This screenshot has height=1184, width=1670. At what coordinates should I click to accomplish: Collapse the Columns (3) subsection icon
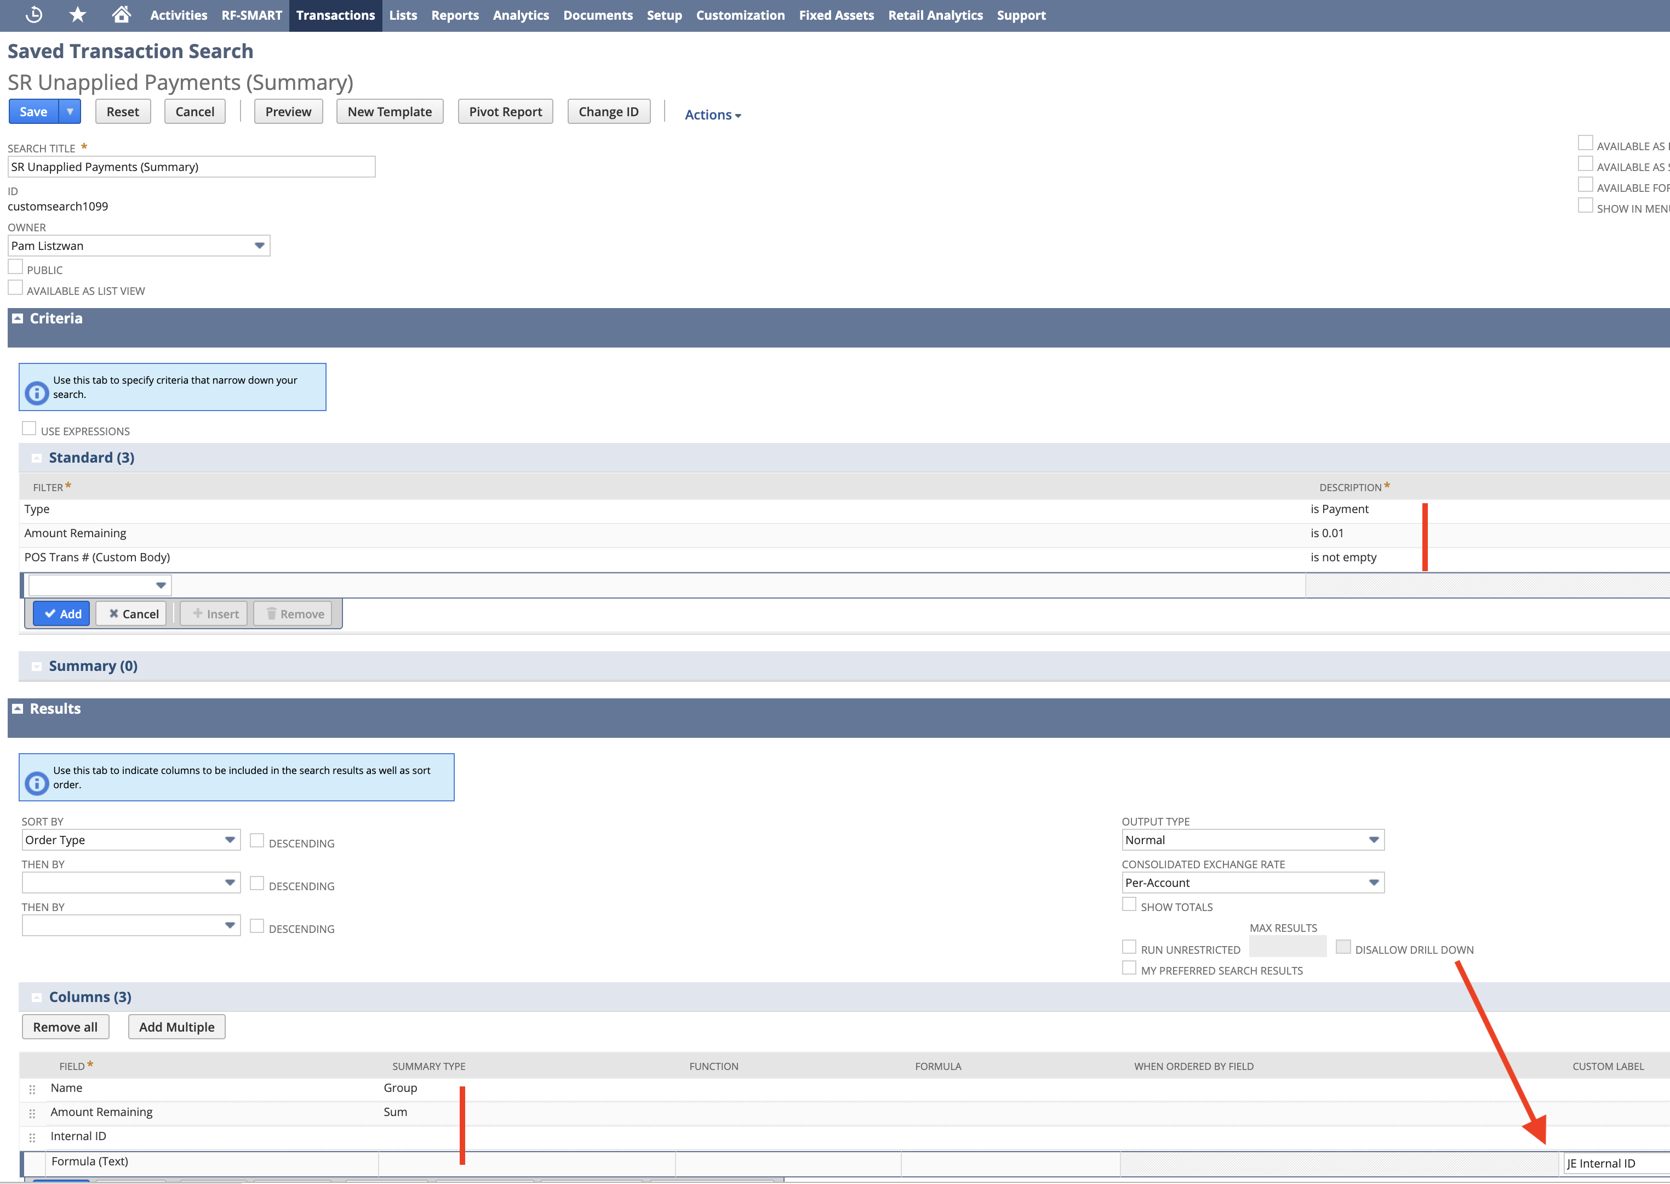(x=36, y=998)
